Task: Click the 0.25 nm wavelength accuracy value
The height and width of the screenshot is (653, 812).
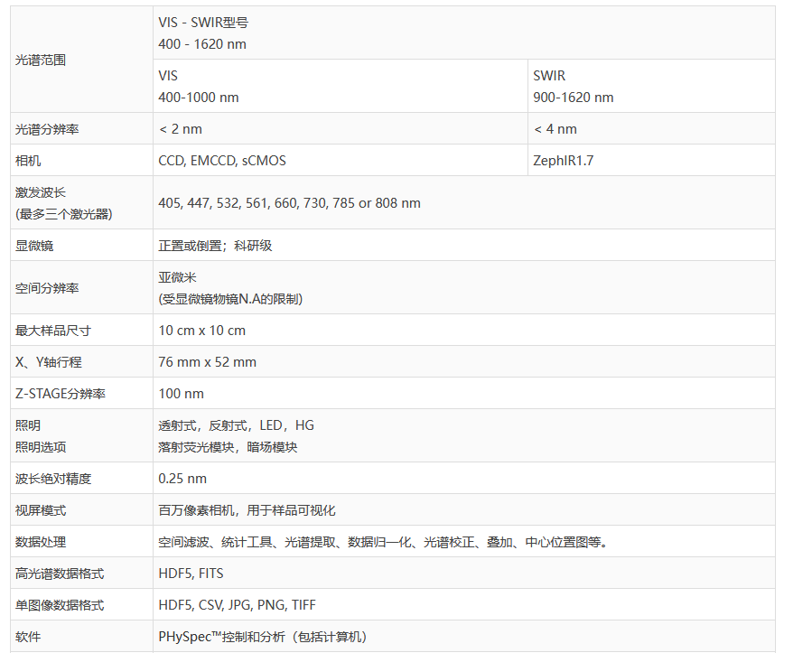Action: [182, 479]
